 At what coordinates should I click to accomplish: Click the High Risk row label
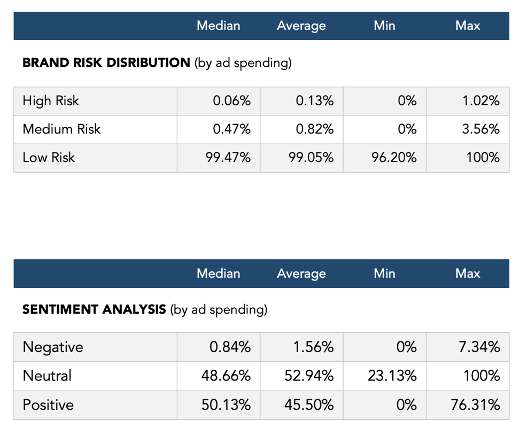coord(51,100)
